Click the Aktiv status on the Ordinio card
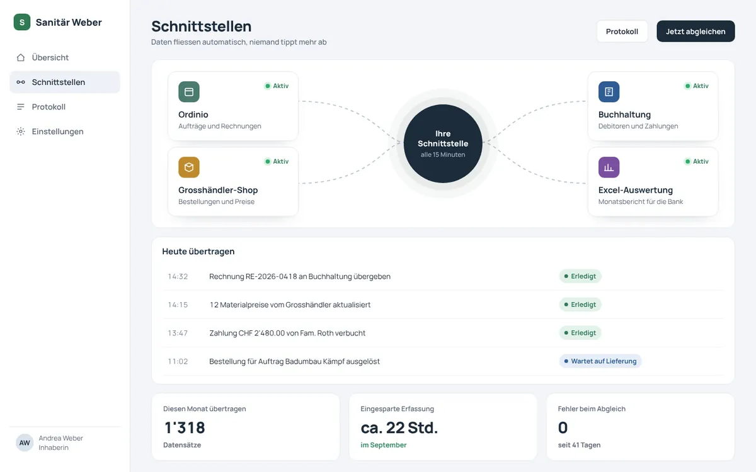The height and width of the screenshot is (472, 756). pos(277,86)
